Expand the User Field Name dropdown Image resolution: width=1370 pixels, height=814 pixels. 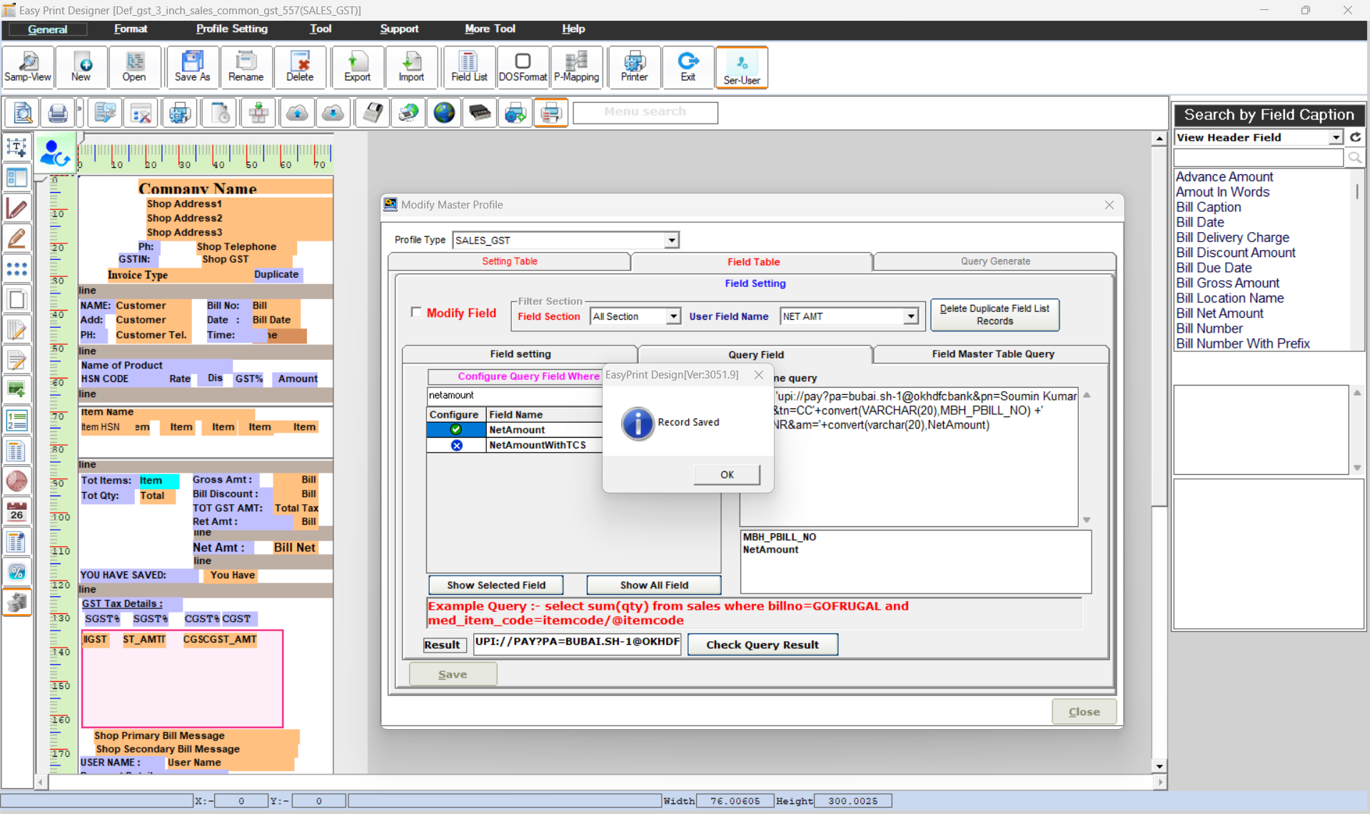point(910,316)
